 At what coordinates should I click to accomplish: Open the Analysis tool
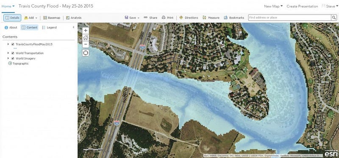[74, 18]
